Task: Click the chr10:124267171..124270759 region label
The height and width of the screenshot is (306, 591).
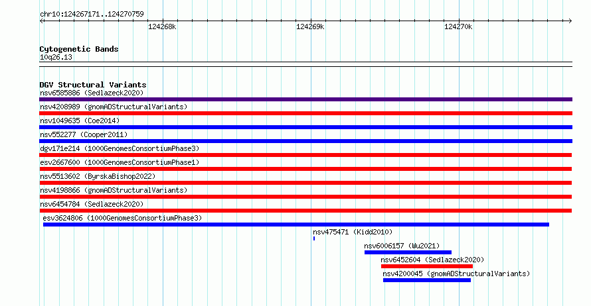Action: click(92, 14)
